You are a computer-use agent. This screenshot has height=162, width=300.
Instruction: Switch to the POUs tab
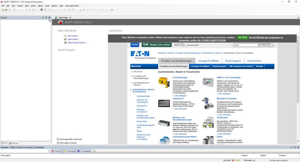click(x=4, y=143)
